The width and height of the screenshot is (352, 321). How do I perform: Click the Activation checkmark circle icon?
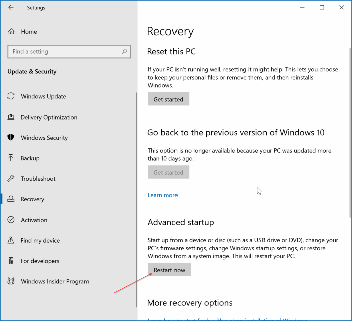pos(11,220)
